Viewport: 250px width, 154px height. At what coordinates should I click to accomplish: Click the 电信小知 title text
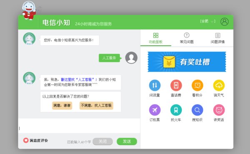pos(56,22)
